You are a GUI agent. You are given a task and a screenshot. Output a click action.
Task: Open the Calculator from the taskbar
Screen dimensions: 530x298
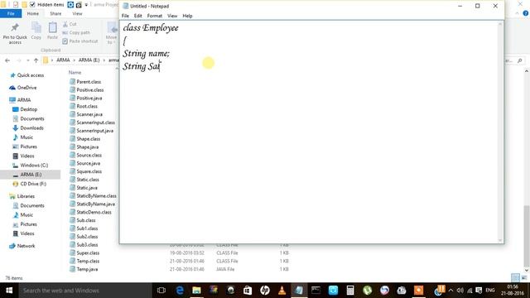click(350, 291)
